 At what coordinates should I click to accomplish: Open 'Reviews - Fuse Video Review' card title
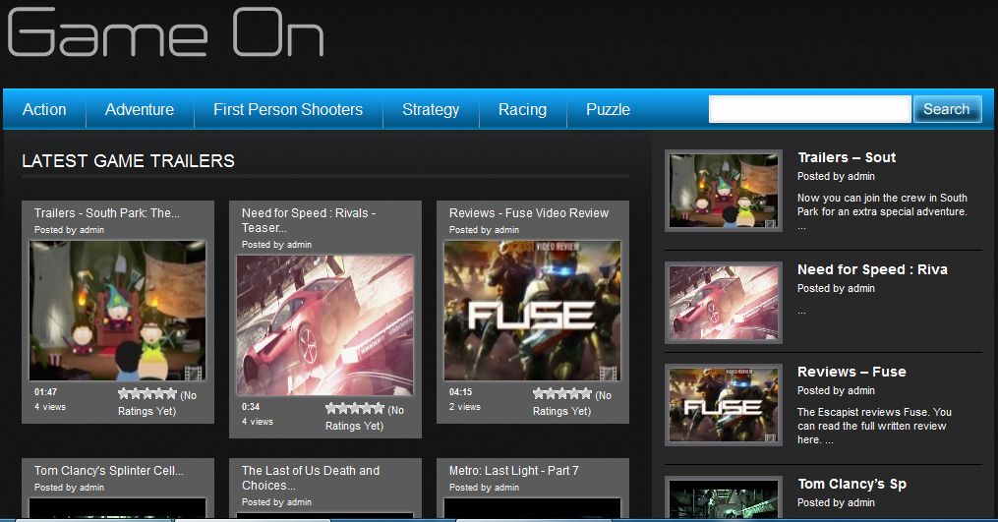point(529,213)
